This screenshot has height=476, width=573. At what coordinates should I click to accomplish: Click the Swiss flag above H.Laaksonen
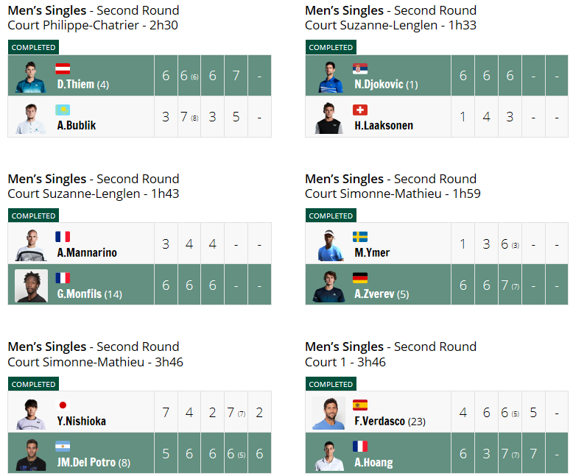click(x=360, y=110)
